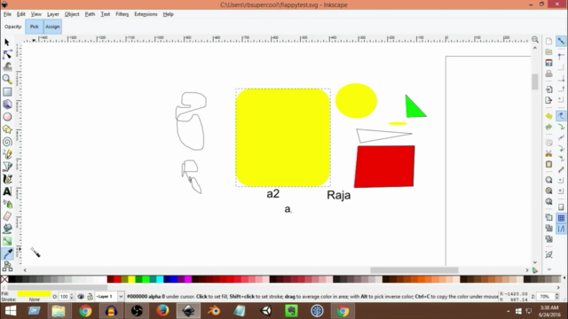Screen dimensions: 568x319
Task: Increase the opacity O value stepper
Action: tap(71, 295)
